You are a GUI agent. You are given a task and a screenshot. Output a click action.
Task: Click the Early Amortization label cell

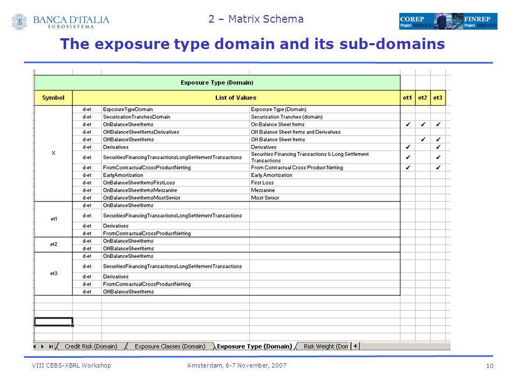tap(325, 175)
